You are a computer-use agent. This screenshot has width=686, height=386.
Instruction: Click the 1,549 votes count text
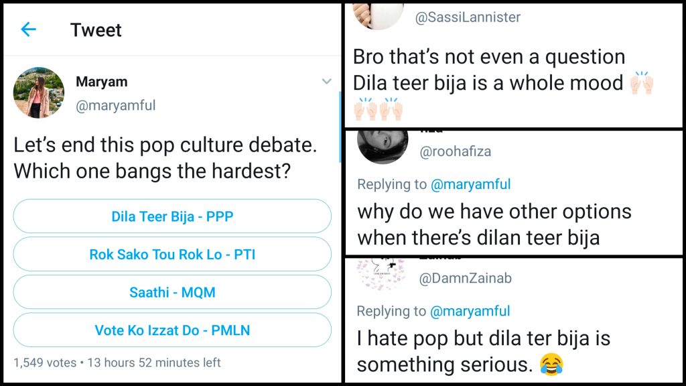pyautogui.click(x=45, y=363)
